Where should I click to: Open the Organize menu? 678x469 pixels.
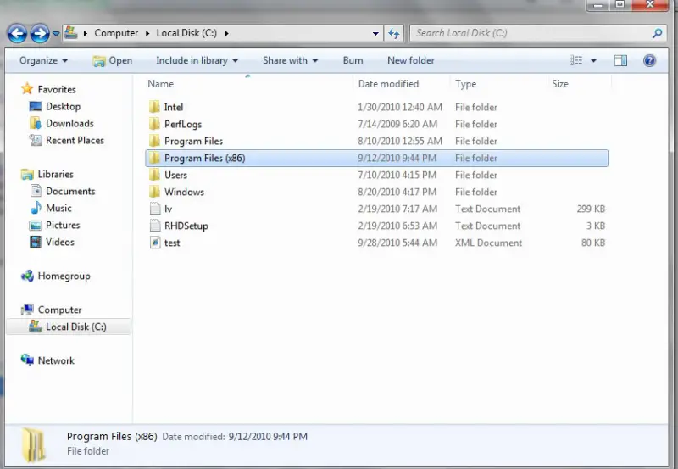point(43,60)
